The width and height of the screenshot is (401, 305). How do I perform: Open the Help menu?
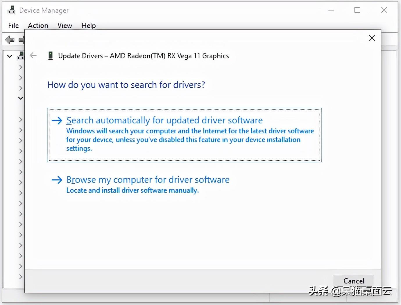[88, 26]
